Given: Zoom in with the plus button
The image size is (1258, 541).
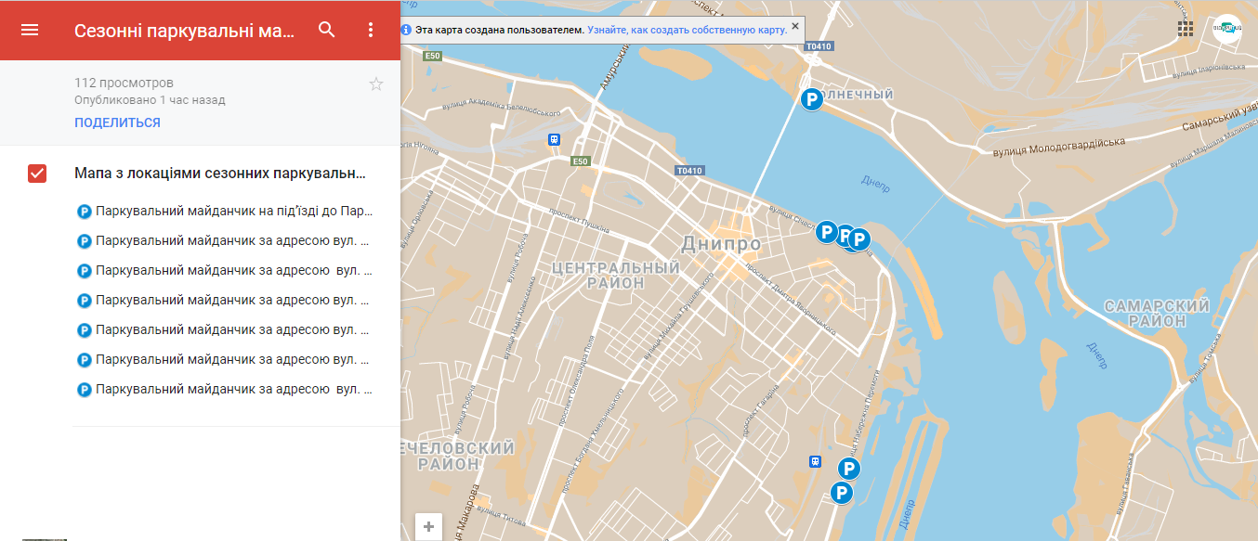Looking at the screenshot, I should [428, 526].
